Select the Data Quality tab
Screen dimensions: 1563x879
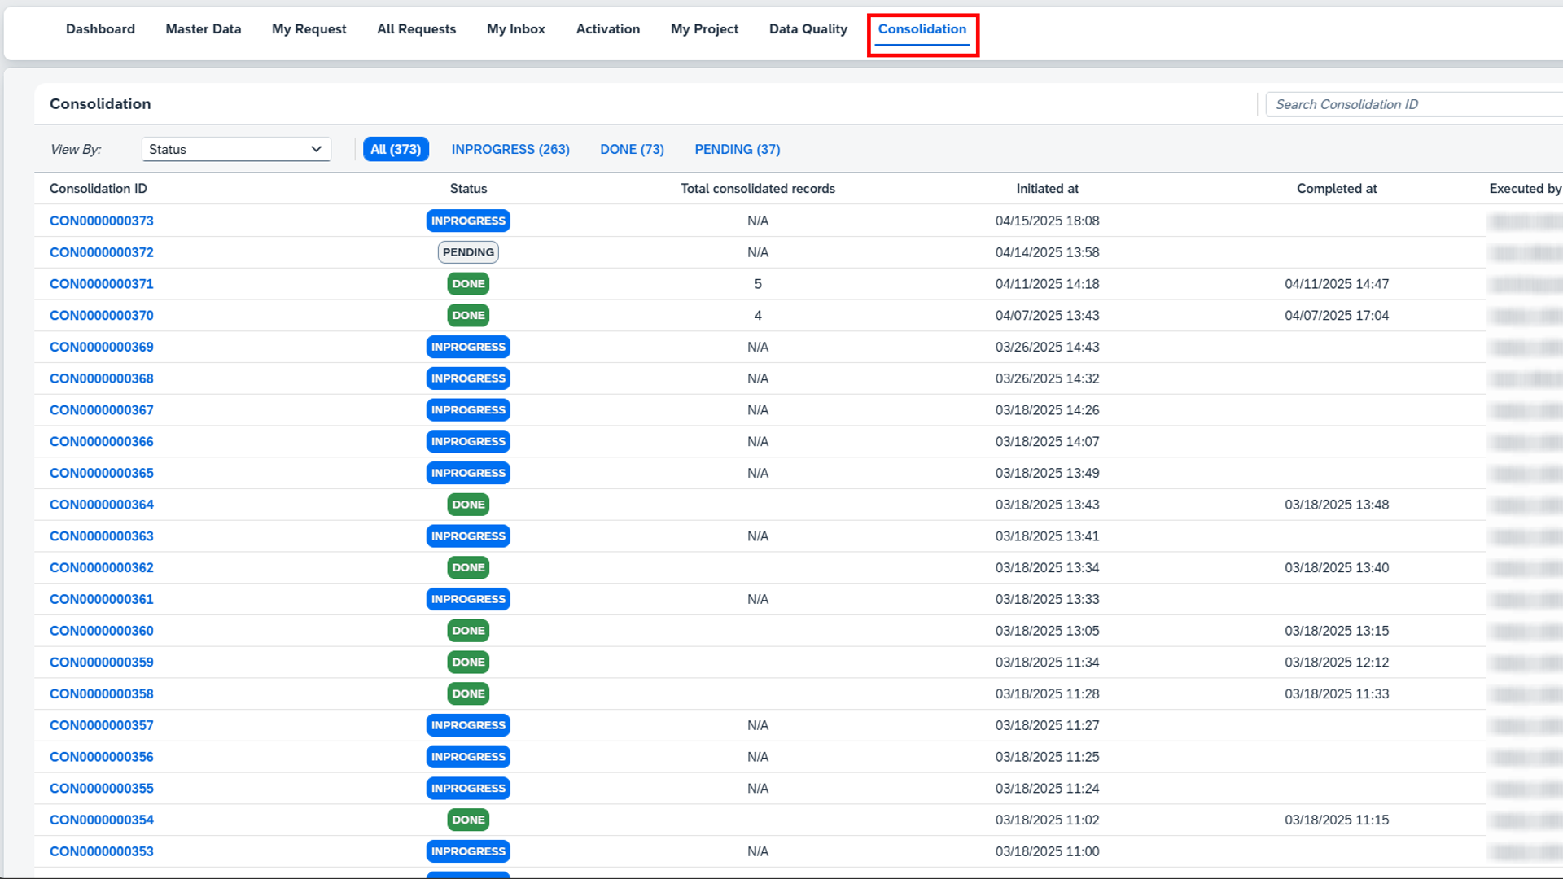[808, 29]
